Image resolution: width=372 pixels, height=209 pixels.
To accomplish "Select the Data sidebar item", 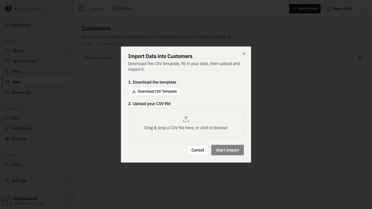I will 37,82.
